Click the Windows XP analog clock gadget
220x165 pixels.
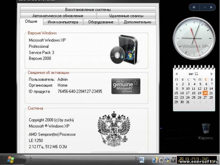(x=194, y=38)
